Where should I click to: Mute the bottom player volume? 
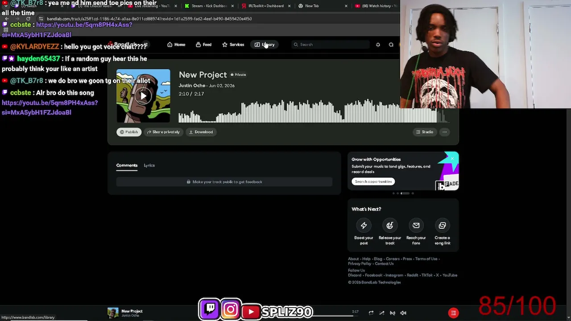pos(403,313)
